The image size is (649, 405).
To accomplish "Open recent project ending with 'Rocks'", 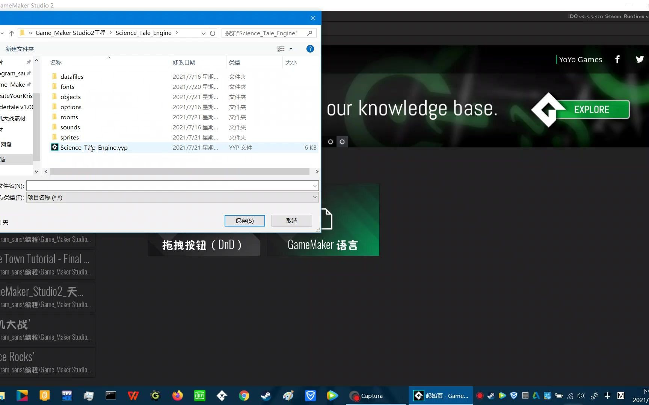I will 47,362.
